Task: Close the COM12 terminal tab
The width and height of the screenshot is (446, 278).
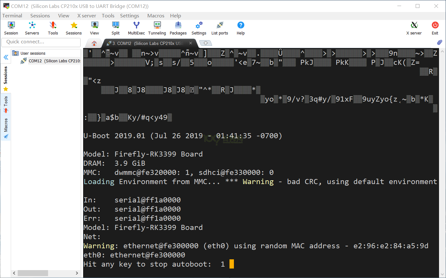Action: click(191, 43)
